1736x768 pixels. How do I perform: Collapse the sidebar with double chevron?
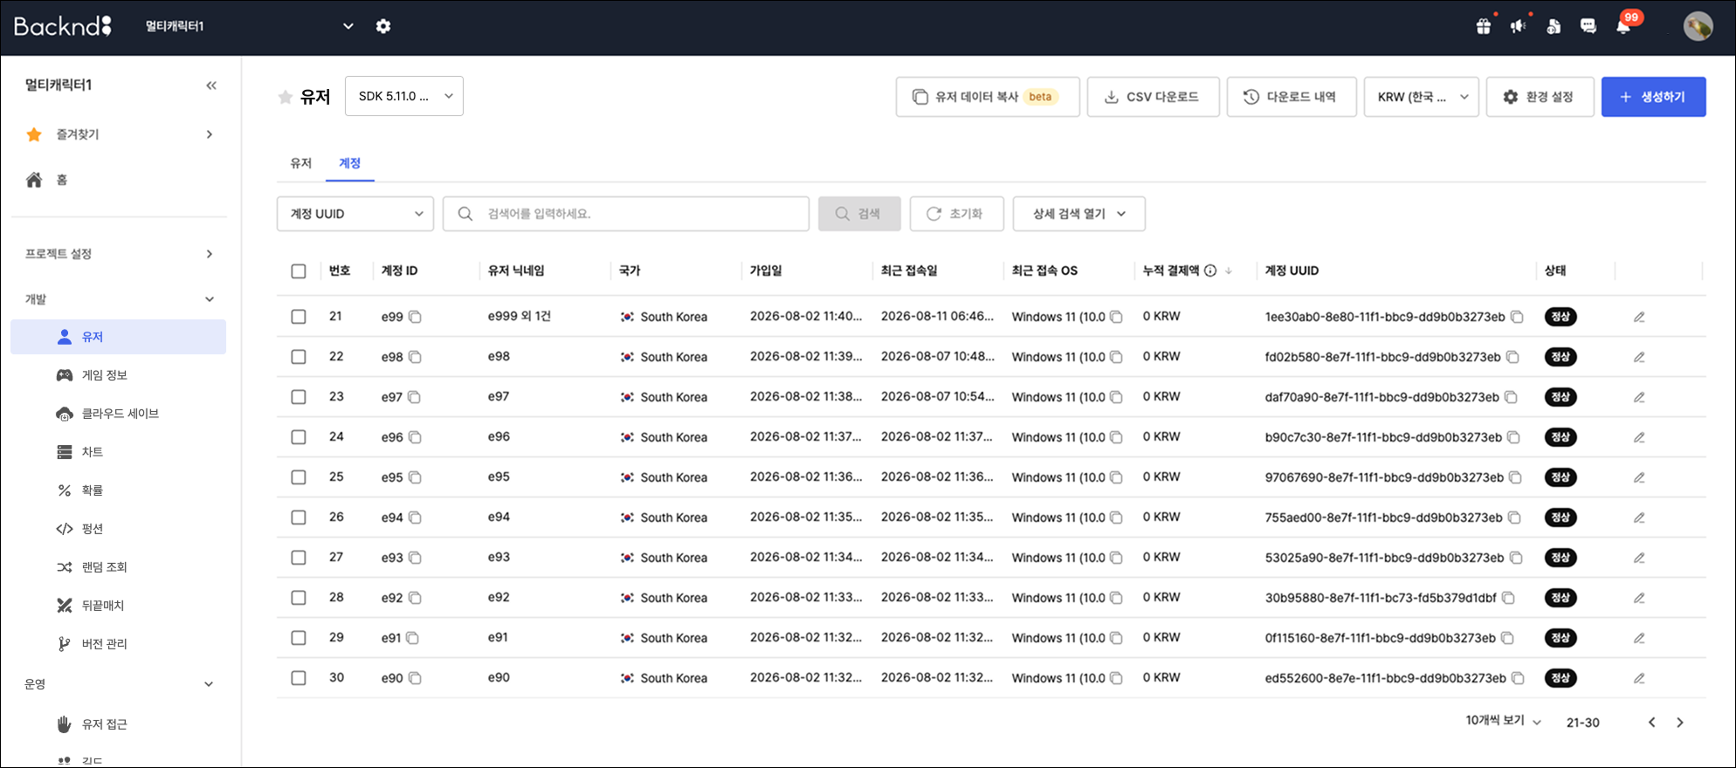(x=211, y=86)
